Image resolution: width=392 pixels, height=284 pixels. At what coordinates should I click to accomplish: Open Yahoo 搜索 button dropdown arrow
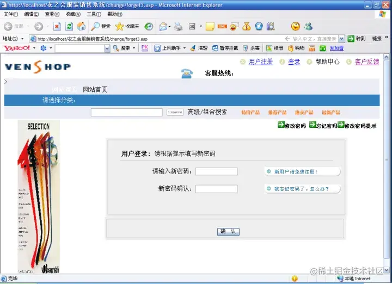[x=134, y=48]
